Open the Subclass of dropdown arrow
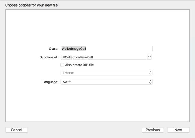Image resolution: width=195 pixels, height=138 pixels. (149, 57)
